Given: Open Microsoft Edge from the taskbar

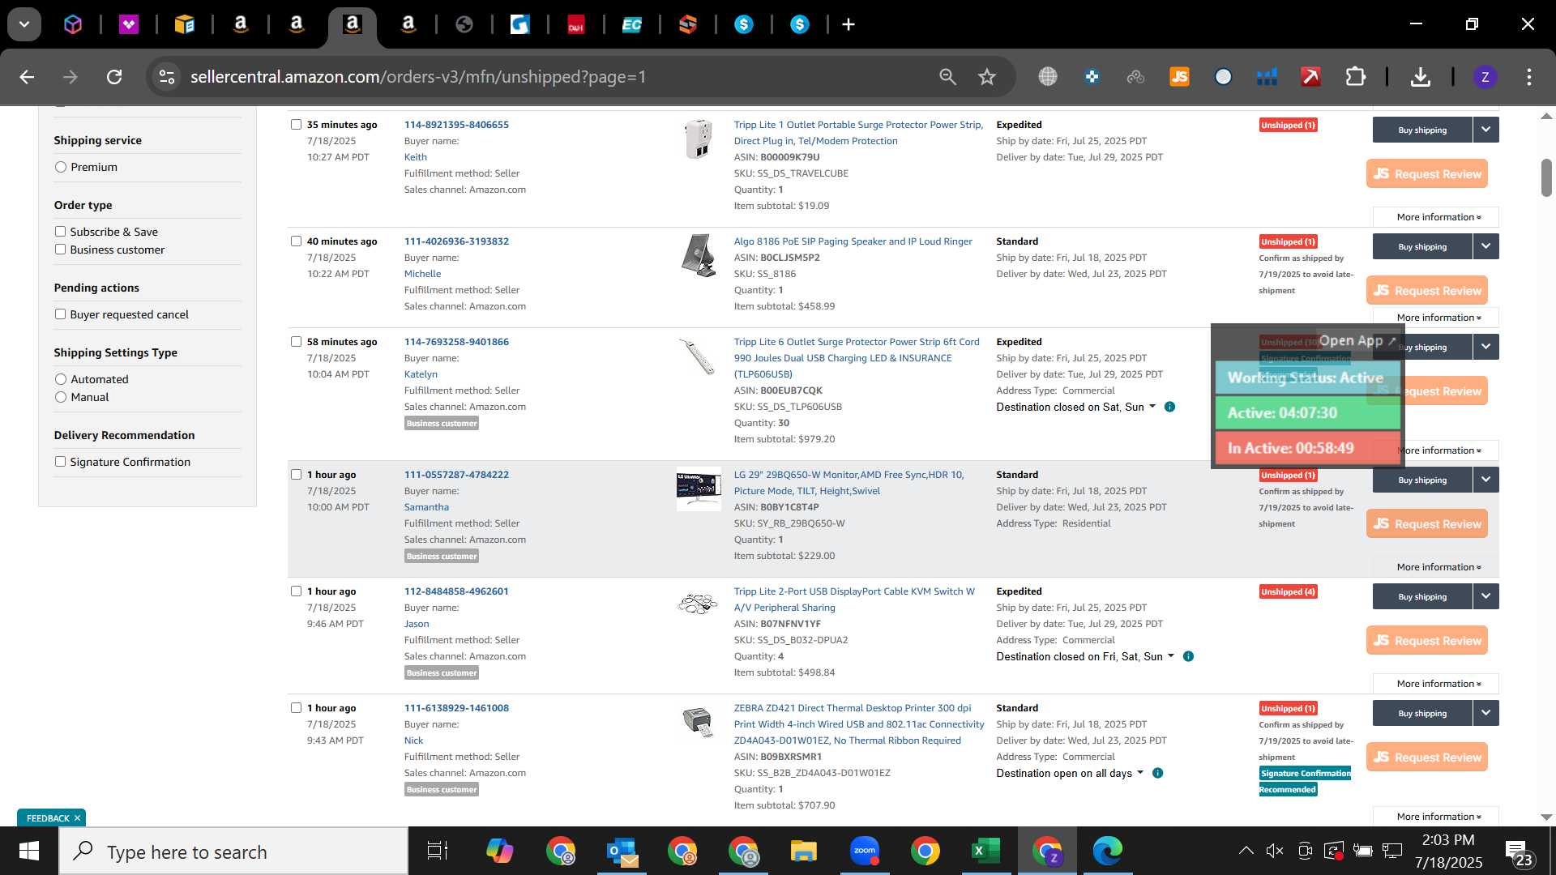Looking at the screenshot, I should coord(1107,851).
